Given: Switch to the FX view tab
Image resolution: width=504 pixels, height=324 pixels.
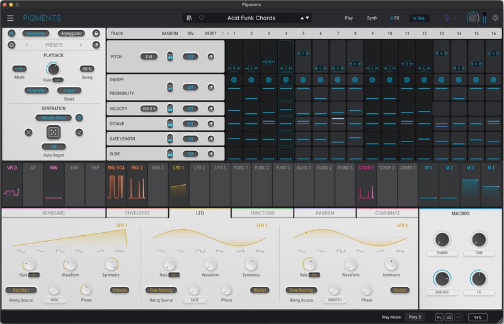Looking at the screenshot, I should 395,18.
